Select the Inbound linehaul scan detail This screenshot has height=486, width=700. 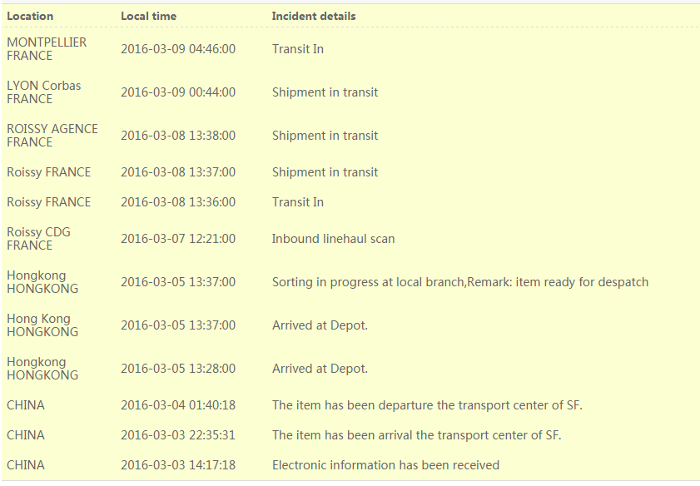[x=333, y=239]
